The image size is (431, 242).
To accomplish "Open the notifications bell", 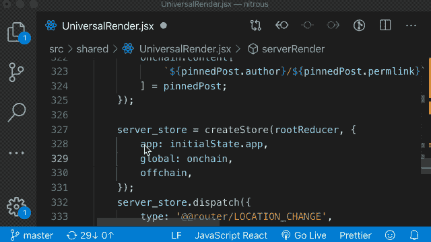I will pos(414,235).
